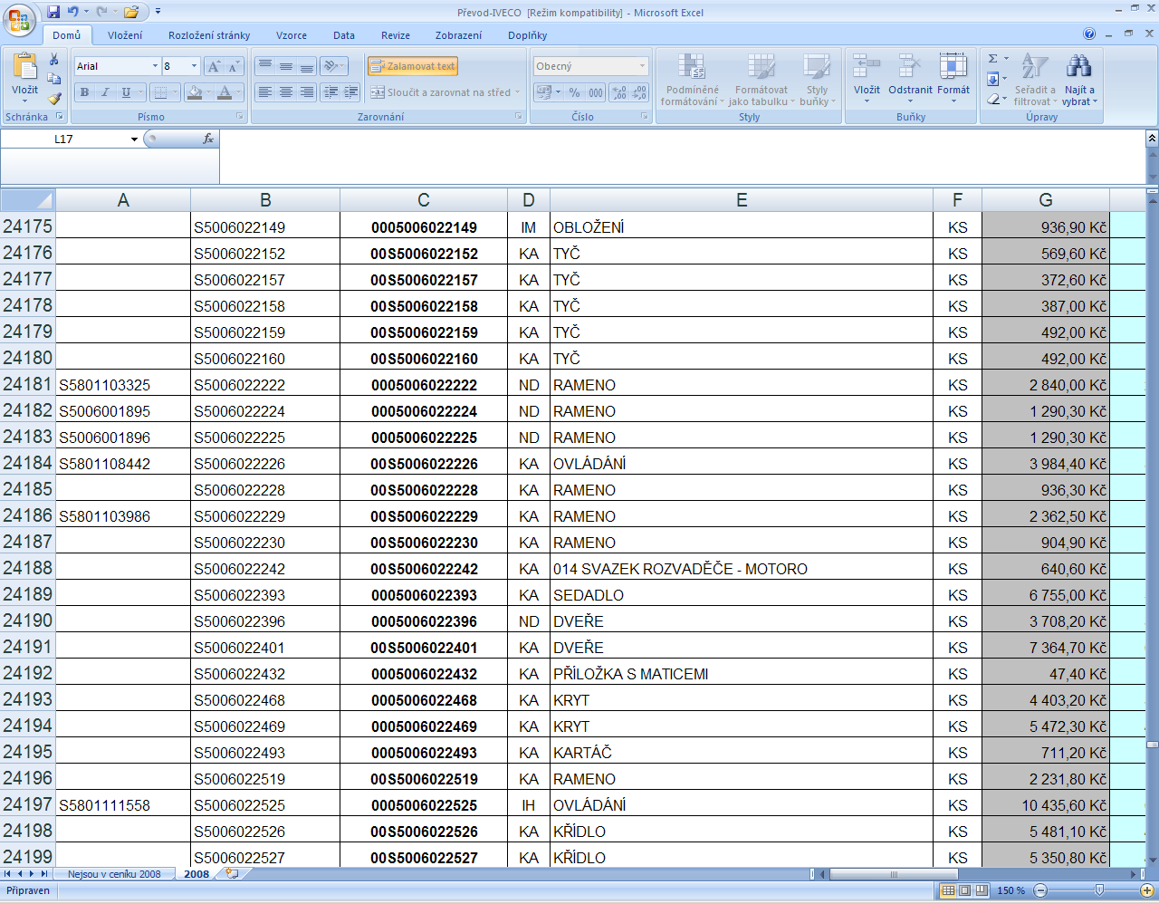Activate the Format Painter brush

pyautogui.click(x=54, y=98)
